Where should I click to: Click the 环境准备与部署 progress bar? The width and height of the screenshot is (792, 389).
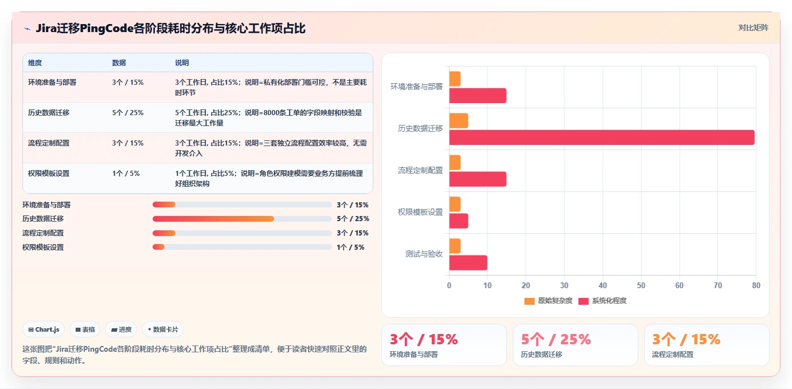[x=242, y=205]
